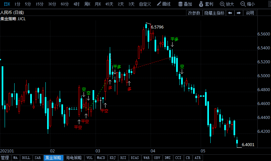271x161 pixels.
Task: Open the 叠加 overlay stack tool
Action: (x=185, y=4)
